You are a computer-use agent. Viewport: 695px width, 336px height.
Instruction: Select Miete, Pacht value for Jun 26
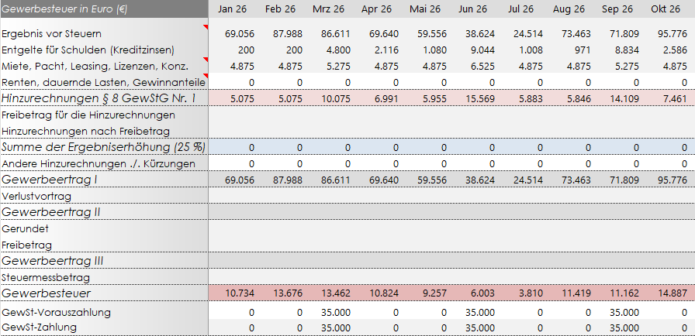(473, 66)
